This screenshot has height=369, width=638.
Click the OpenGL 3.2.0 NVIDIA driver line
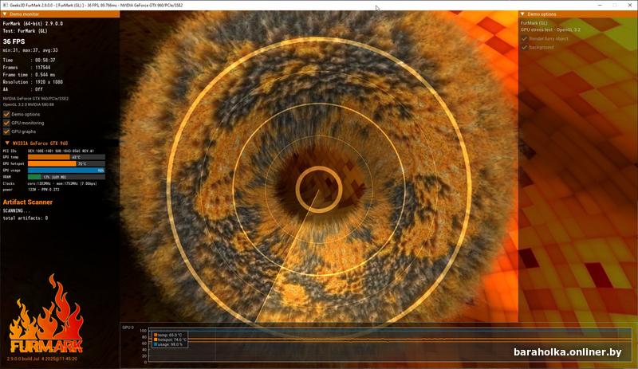click(29, 104)
